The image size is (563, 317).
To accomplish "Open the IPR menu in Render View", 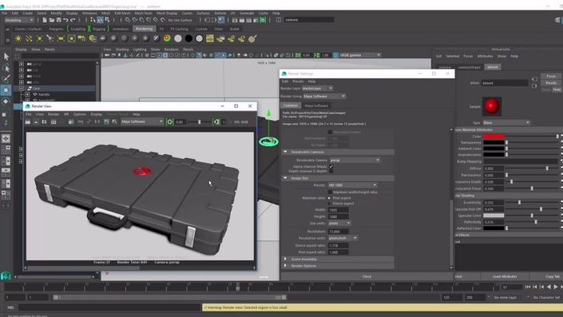I will tap(66, 114).
